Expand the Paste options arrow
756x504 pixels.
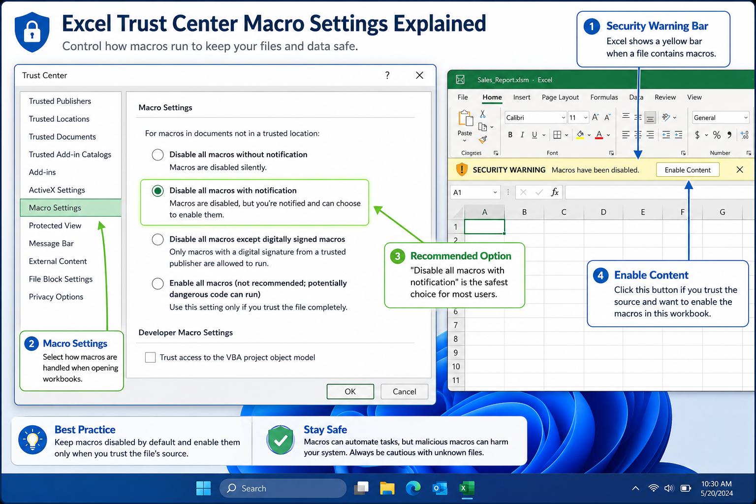pyautogui.click(x=465, y=141)
